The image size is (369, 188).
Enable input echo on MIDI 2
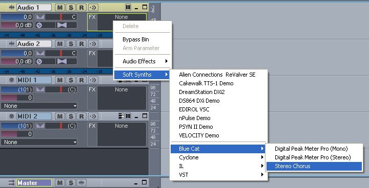93,116
